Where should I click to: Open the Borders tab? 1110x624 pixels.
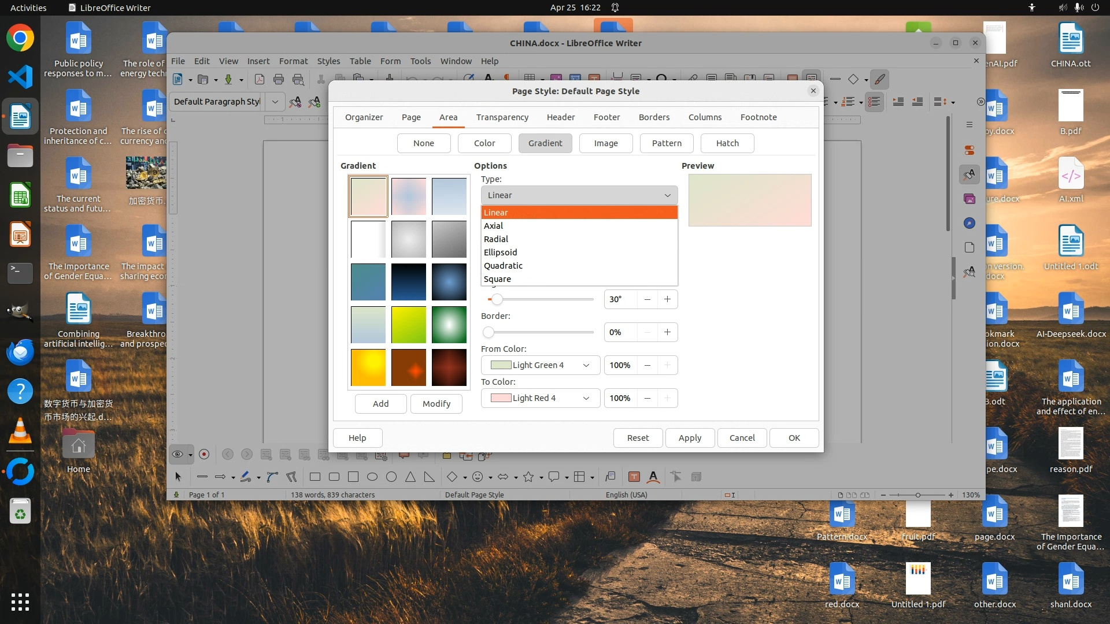coord(654,117)
